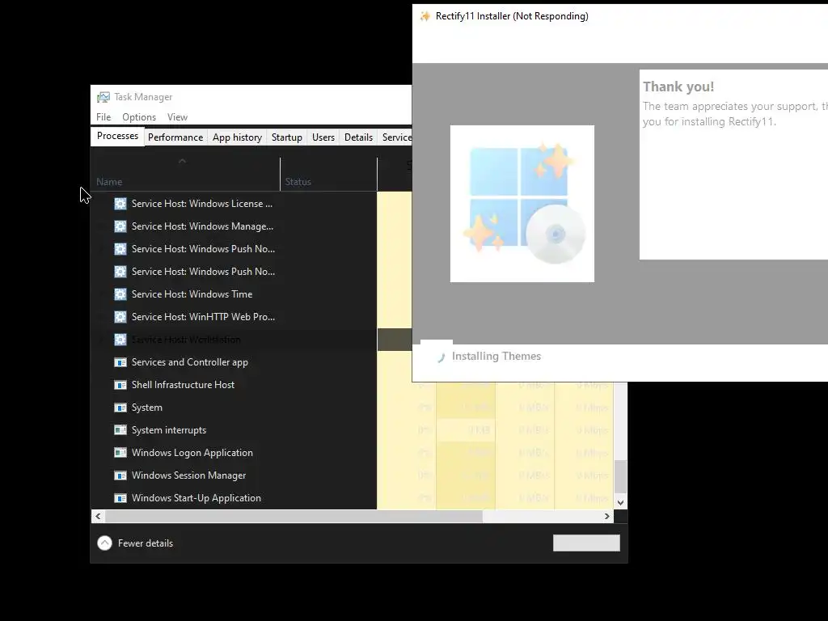This screenshot has width=828, height=621.
Task: Click the icon beside the System process
Action: (x=120, y=408)
